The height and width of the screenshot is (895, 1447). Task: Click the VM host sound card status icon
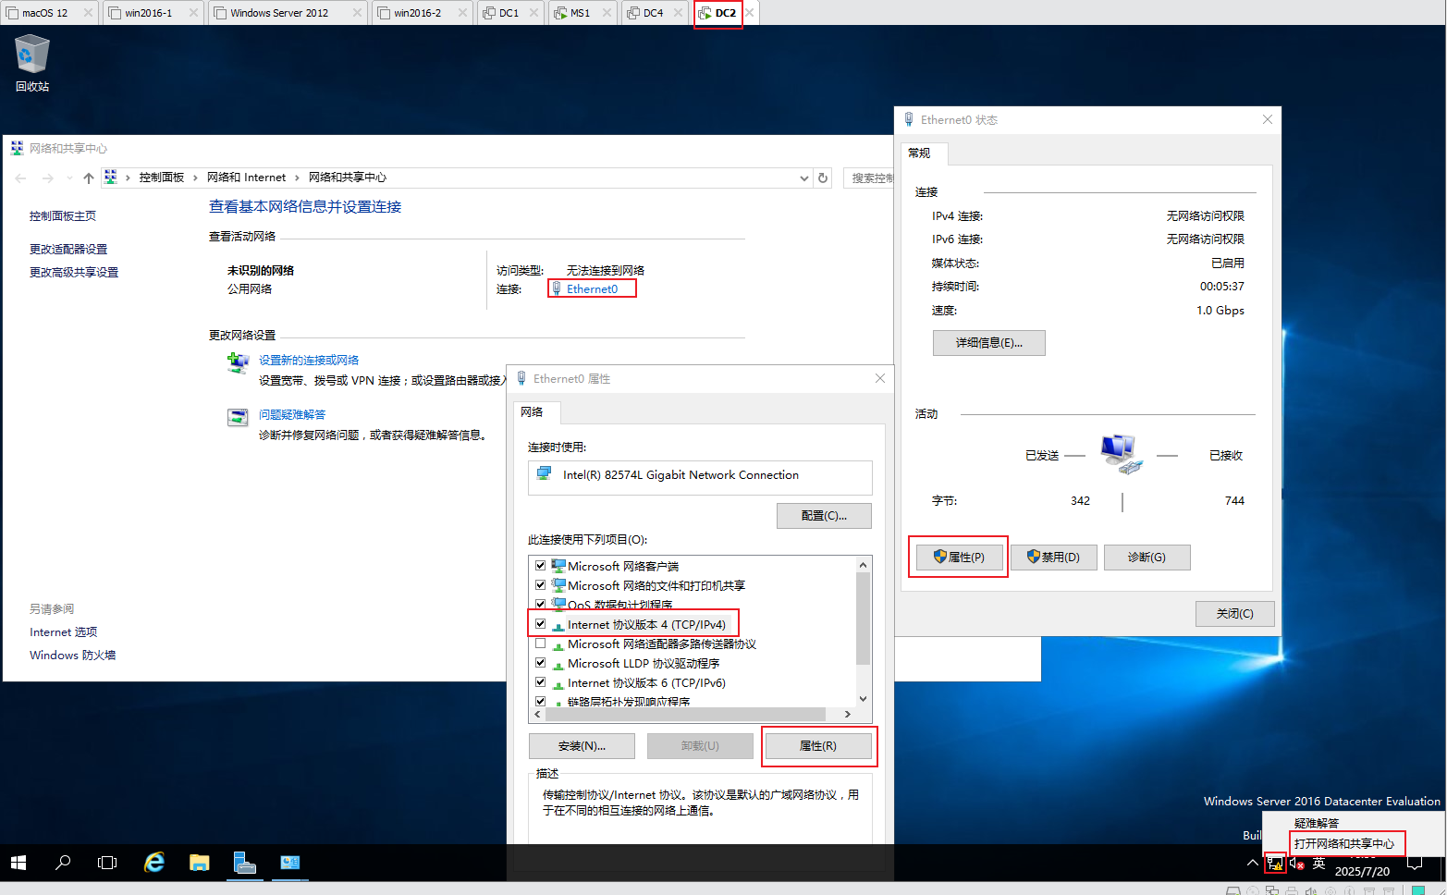click(x=1311, y=890)
